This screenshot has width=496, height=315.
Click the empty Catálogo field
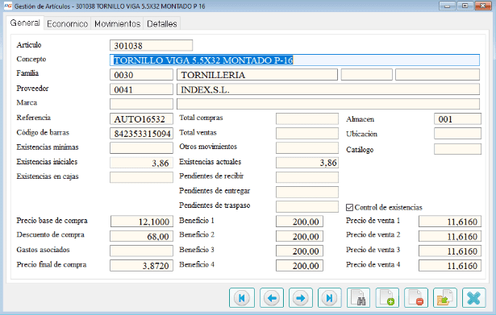pyautogui.click(x=457, y=149)
